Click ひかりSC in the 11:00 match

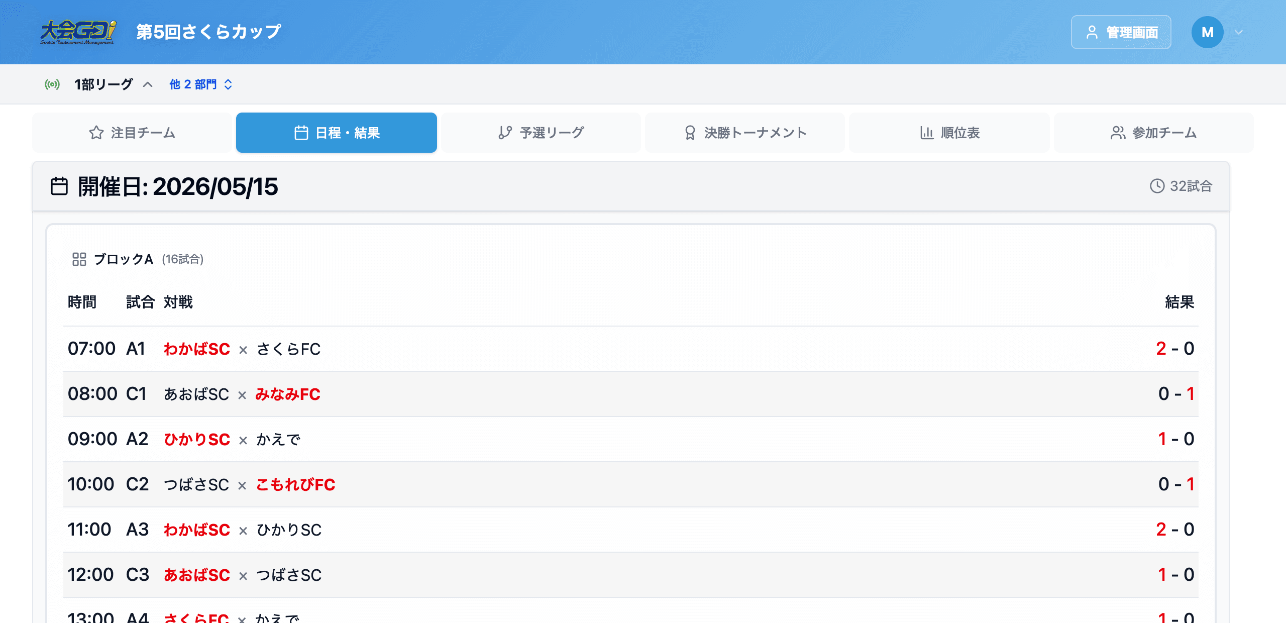click(289, 530)
